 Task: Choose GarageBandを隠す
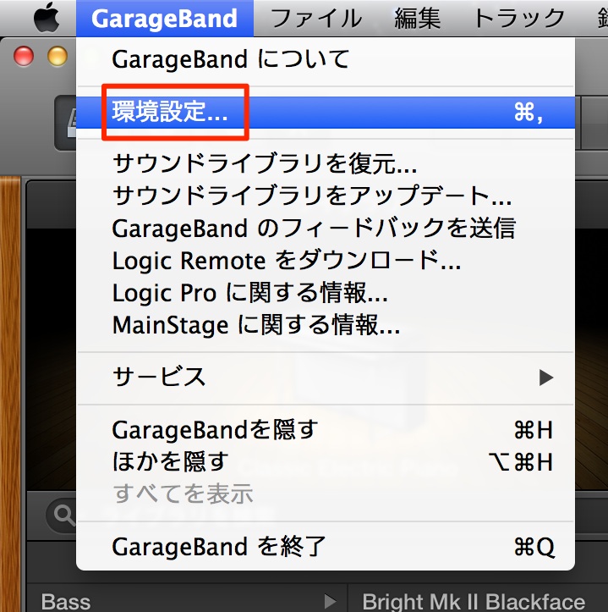point(326,430)
